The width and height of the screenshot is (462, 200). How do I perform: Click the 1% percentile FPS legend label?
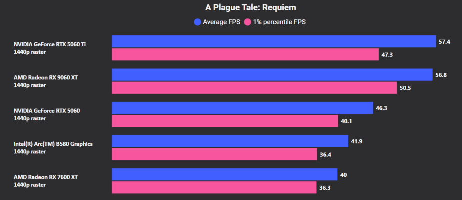tap(279, 22)
